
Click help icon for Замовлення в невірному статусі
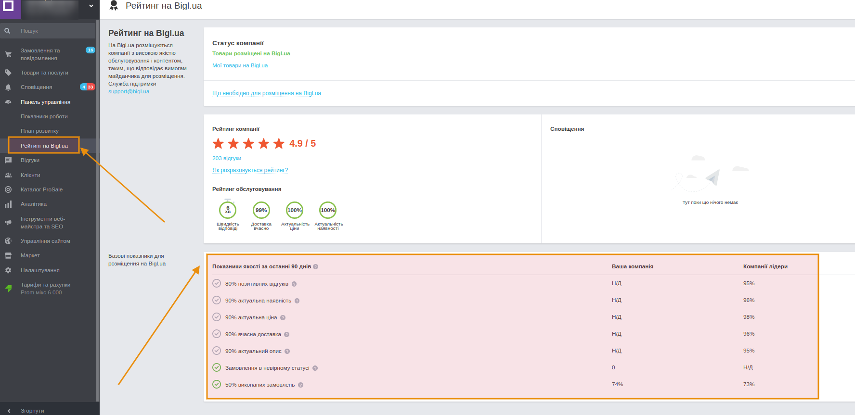click(x=315, y=368)
